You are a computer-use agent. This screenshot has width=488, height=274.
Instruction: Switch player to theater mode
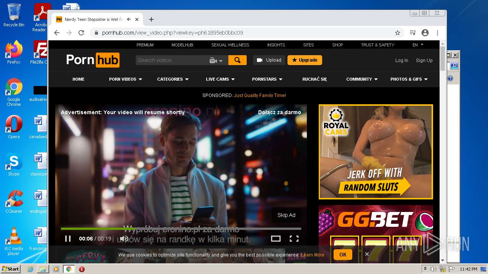276,239
